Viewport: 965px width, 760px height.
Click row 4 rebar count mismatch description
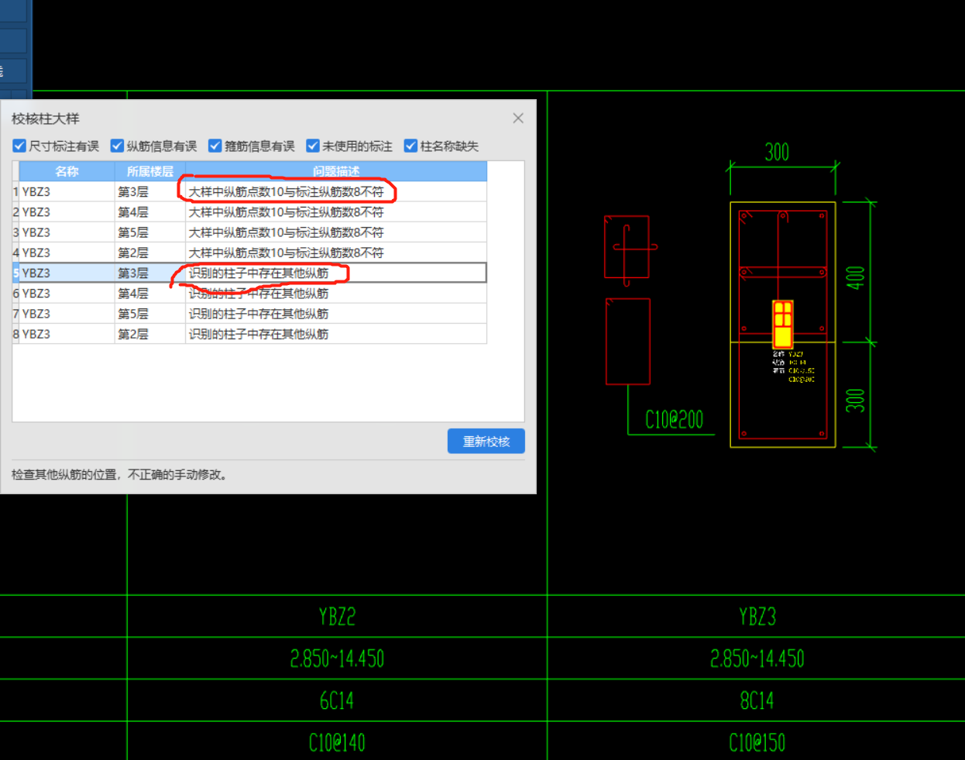(x=336, y=253)
